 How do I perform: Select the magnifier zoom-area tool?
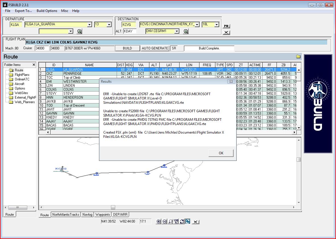point(170,221)
